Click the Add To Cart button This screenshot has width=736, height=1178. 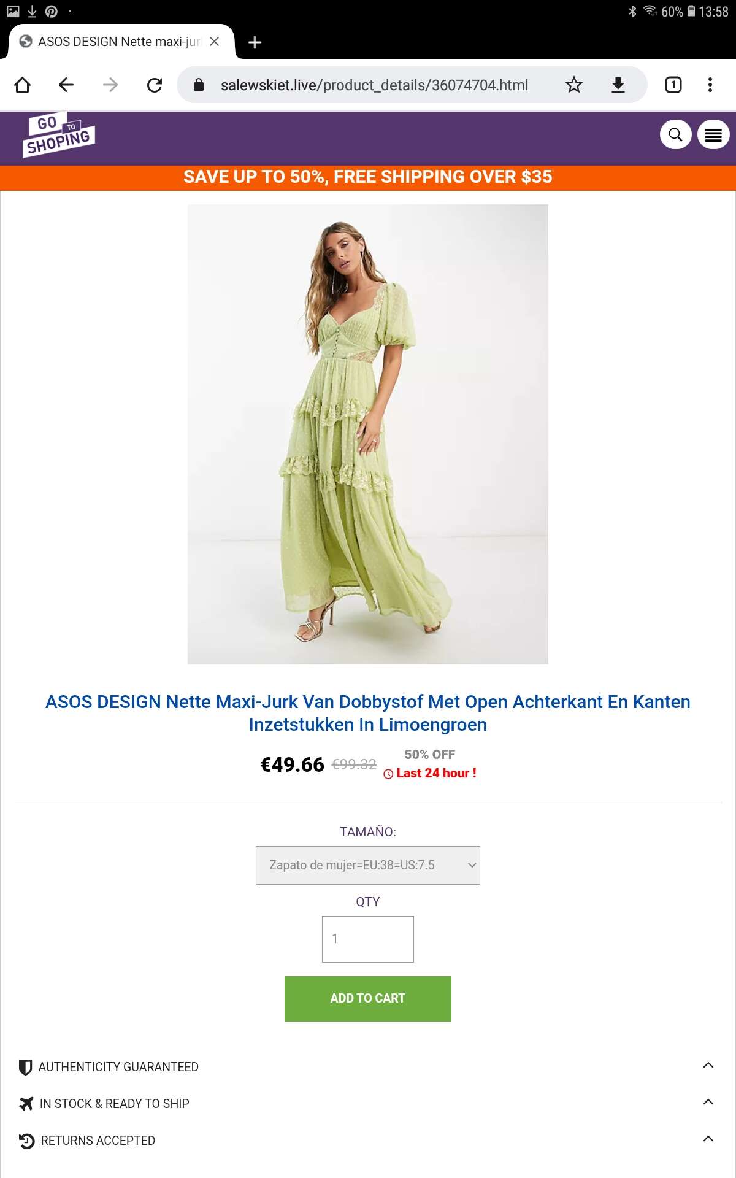coord(368,998)
